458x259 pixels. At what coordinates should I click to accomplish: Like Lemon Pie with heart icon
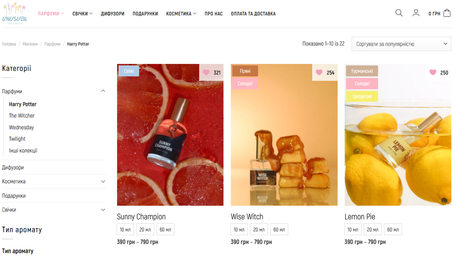433,72
